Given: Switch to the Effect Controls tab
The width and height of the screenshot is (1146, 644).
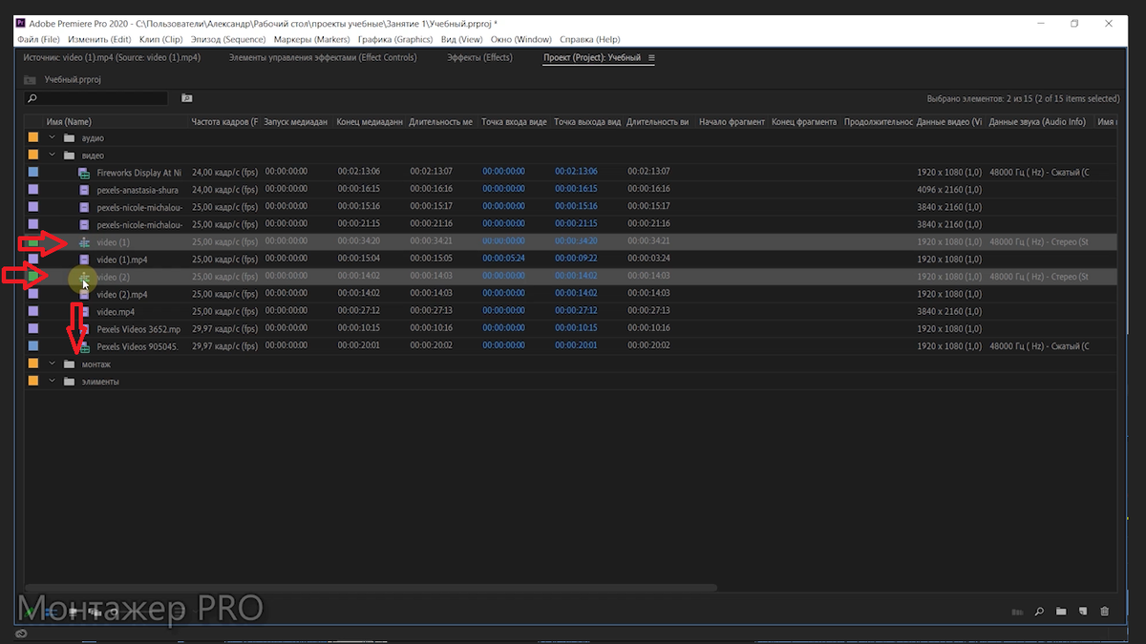Looking at the screenshot, I should (x=323, y=58).
